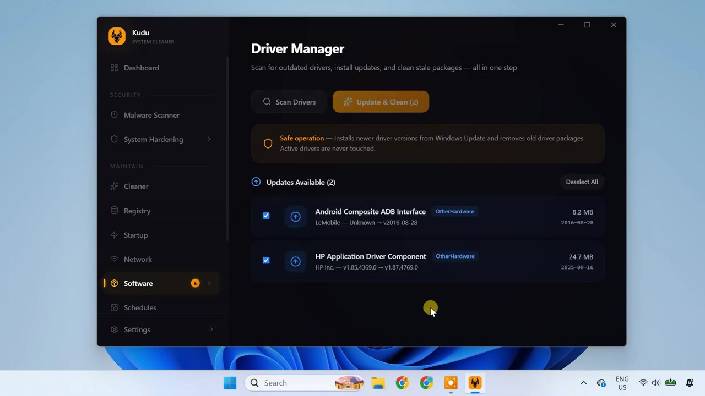Uncheck the Android Composite ADB Interface checkbox
This screenshot has height=396, width=705.
click(266, 216)
